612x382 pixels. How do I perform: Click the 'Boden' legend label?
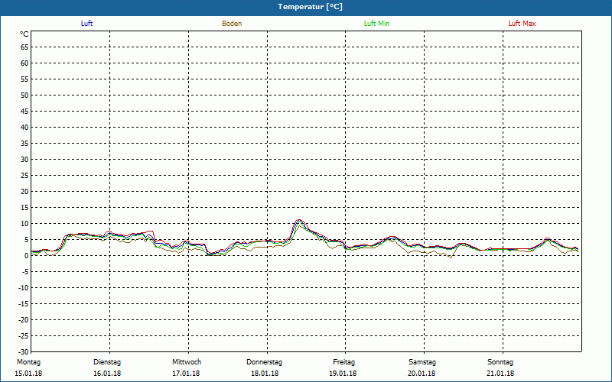pyautogui.click(x=232, y=24)
